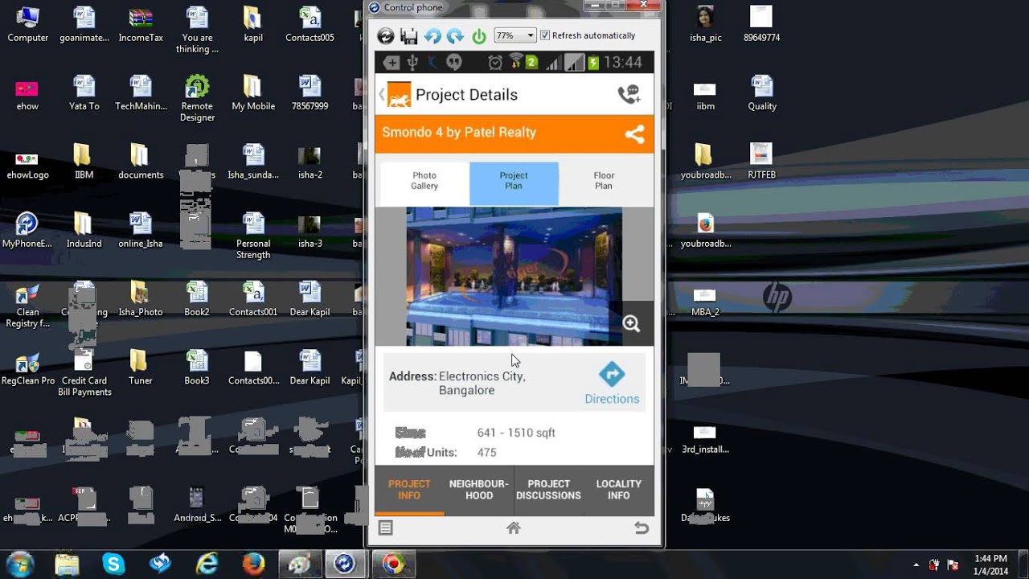Screen dimensions: 1029x579
Task: Open Chrome from the taskbar
Action: (x=393, y=565)
